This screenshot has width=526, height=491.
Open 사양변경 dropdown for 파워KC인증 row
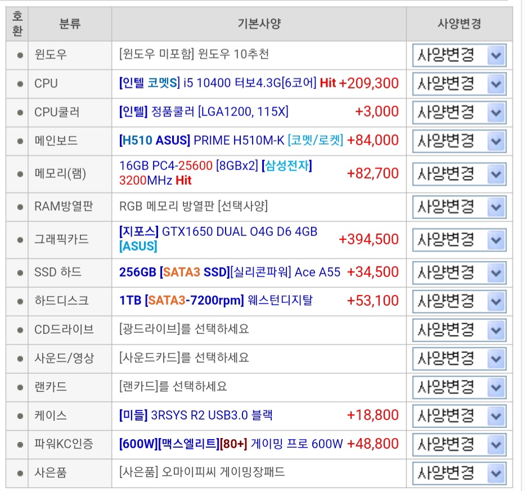point(459,445)
